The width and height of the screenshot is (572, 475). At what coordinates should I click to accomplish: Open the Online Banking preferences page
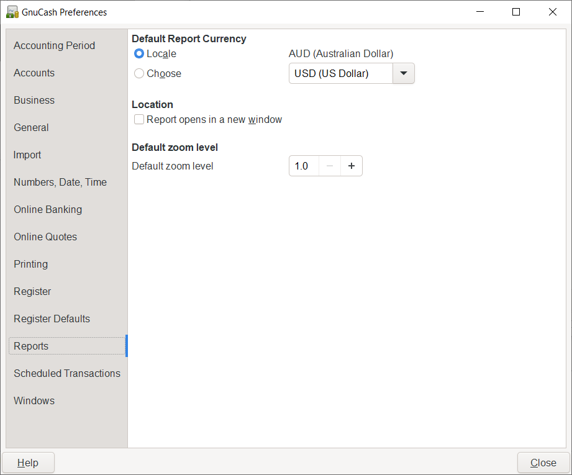(x=48, y=209)
